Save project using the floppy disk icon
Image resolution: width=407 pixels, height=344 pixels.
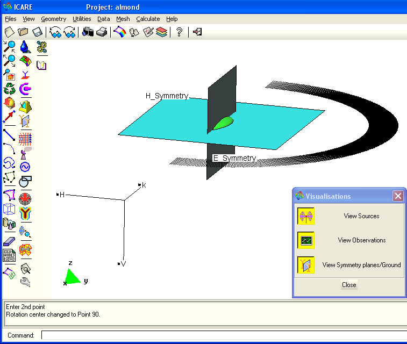pos(37,32)
